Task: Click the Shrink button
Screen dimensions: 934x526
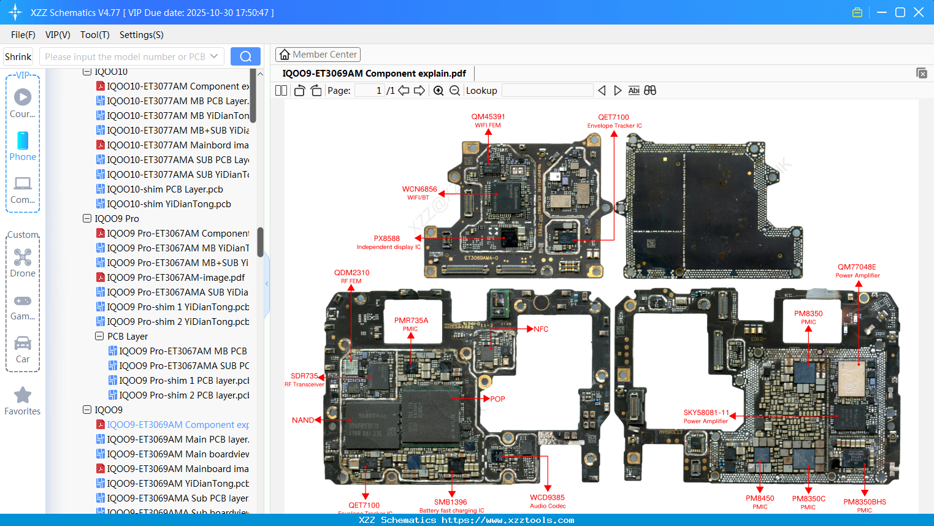Action: pos(18,56)
